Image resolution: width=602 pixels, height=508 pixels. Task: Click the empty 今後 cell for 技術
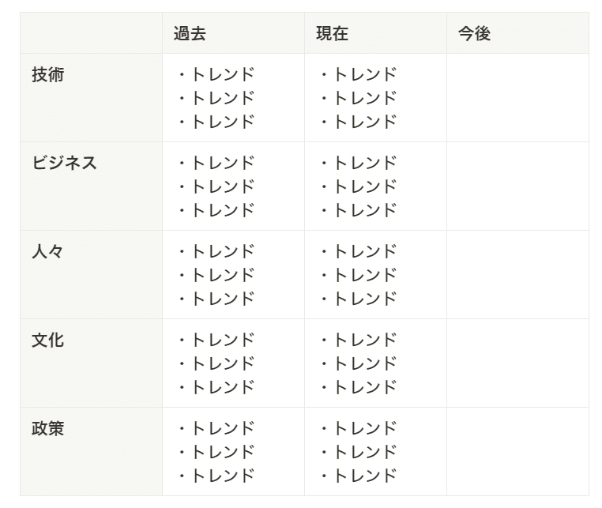(x=517, y=97)
